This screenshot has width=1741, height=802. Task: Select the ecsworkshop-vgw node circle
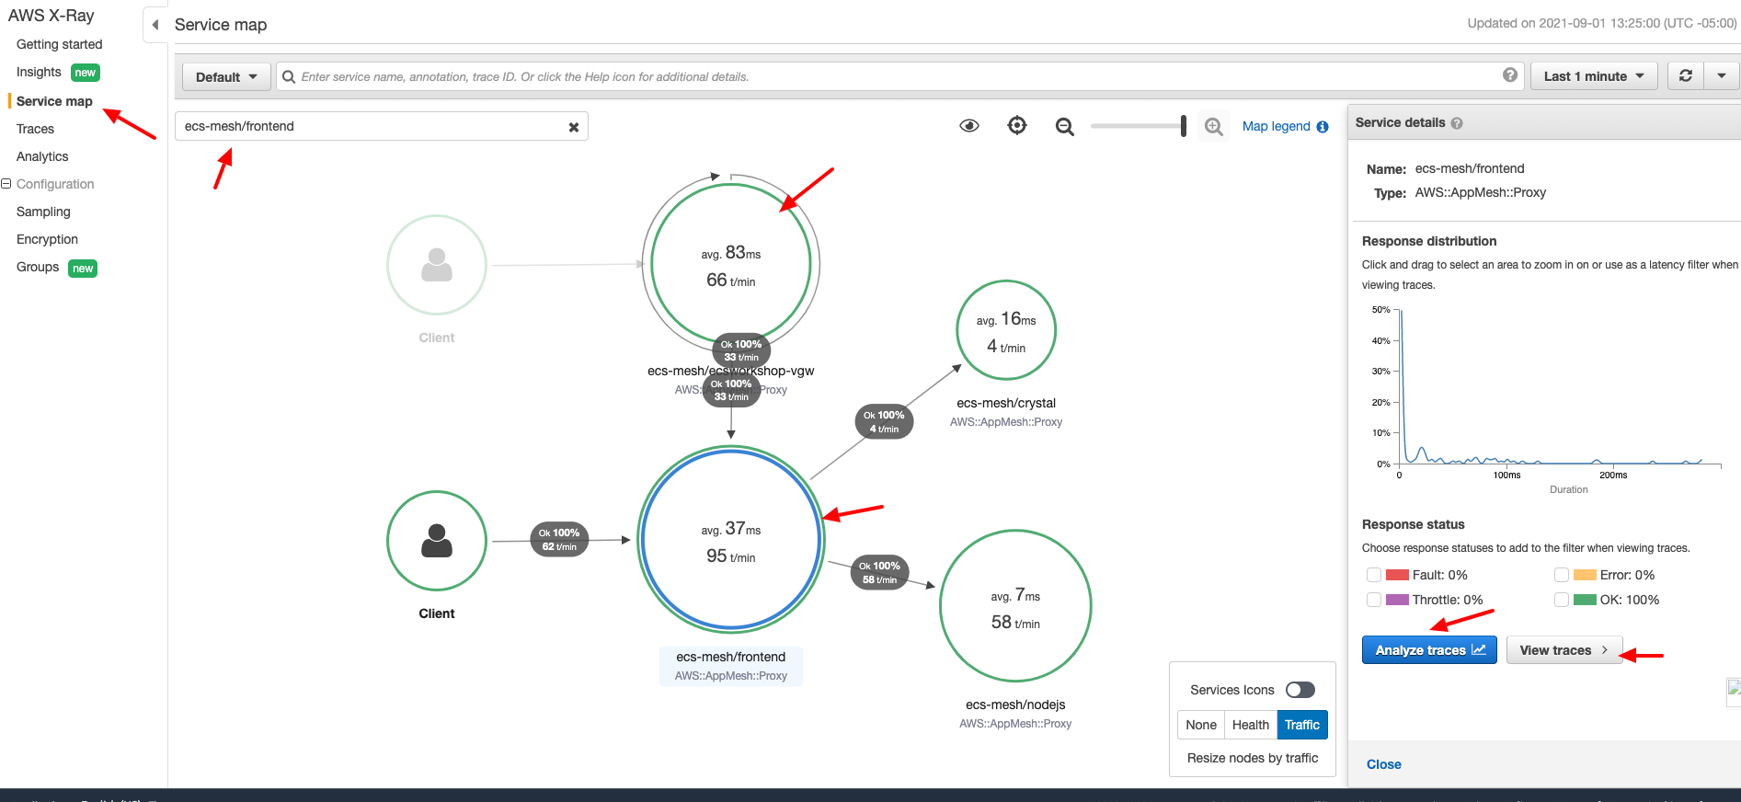[x=731, y=265]
